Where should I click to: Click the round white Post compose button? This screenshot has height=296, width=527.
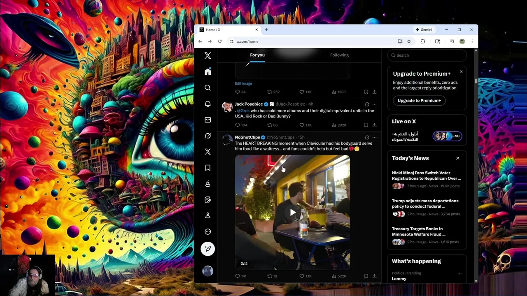pos(208,249)
